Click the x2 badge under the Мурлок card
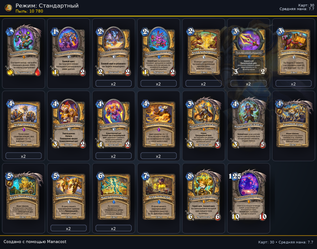 click(x=158, y=84)
